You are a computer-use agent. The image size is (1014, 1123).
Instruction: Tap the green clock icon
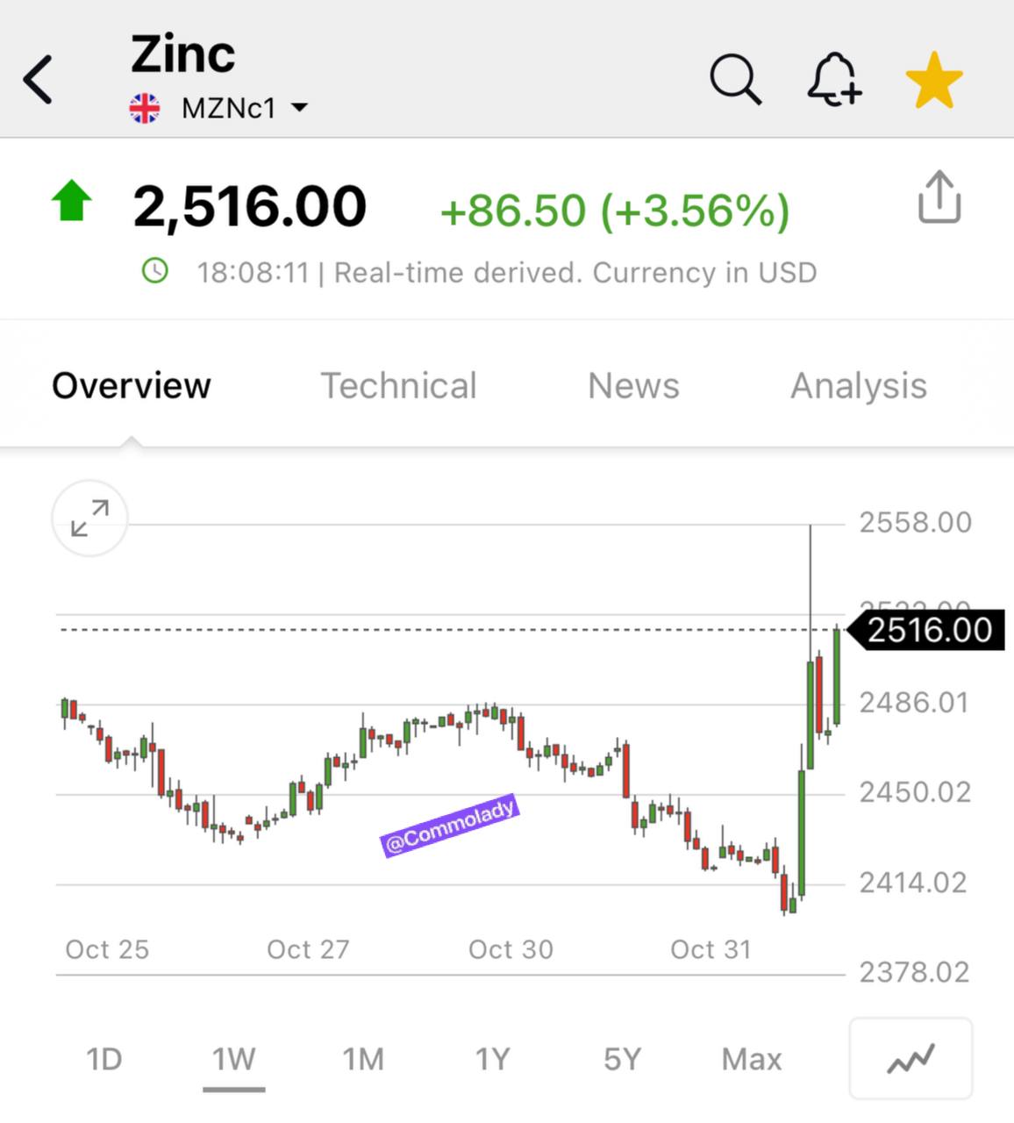click(x=155, y=271)
